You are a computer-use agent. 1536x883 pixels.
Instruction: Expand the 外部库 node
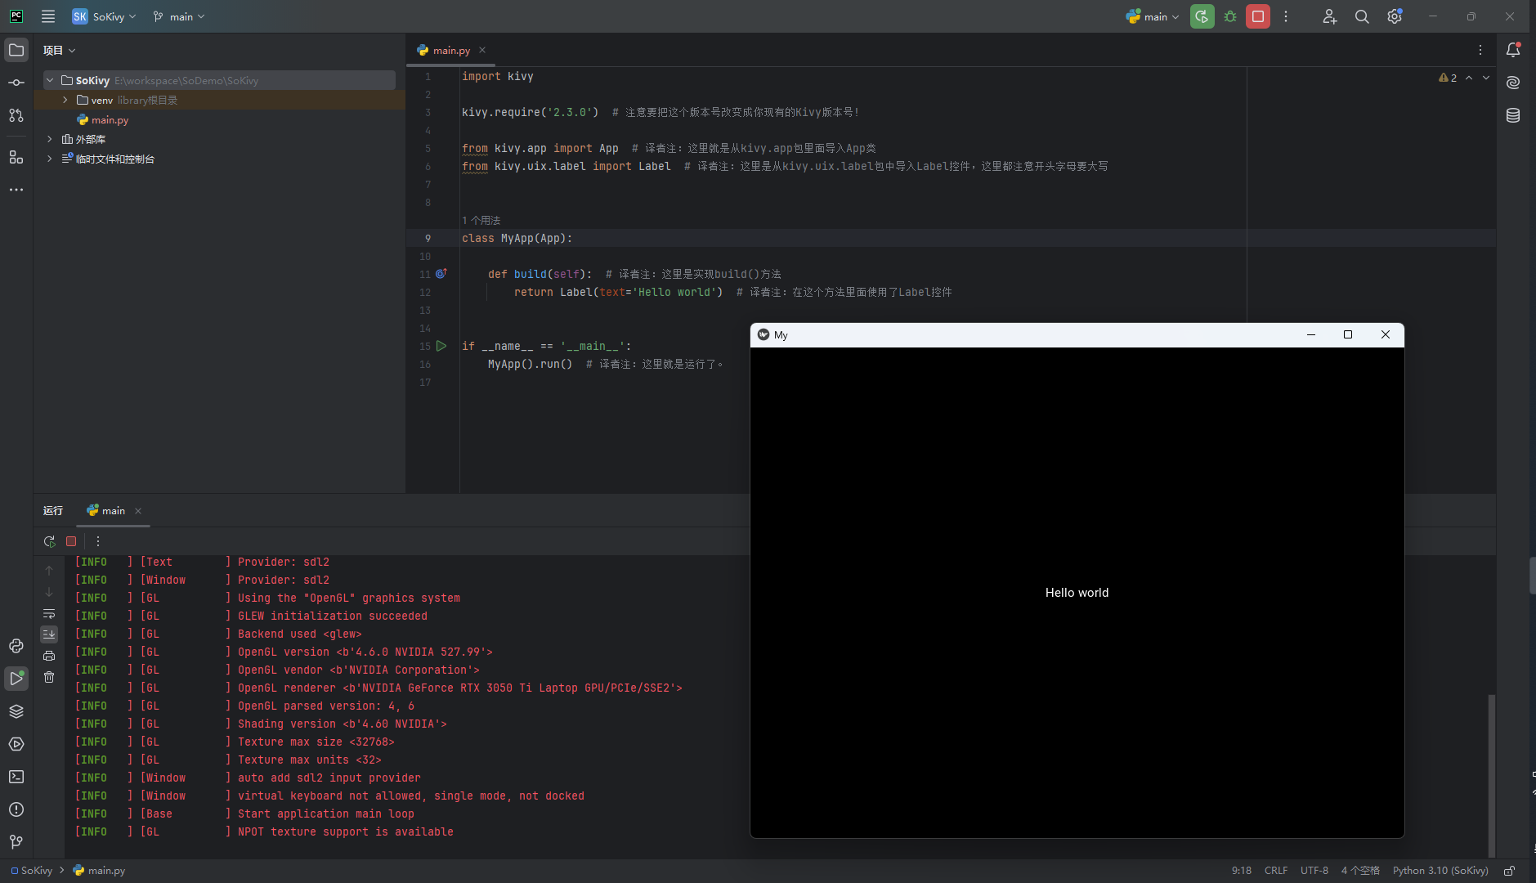click(50, 139)
